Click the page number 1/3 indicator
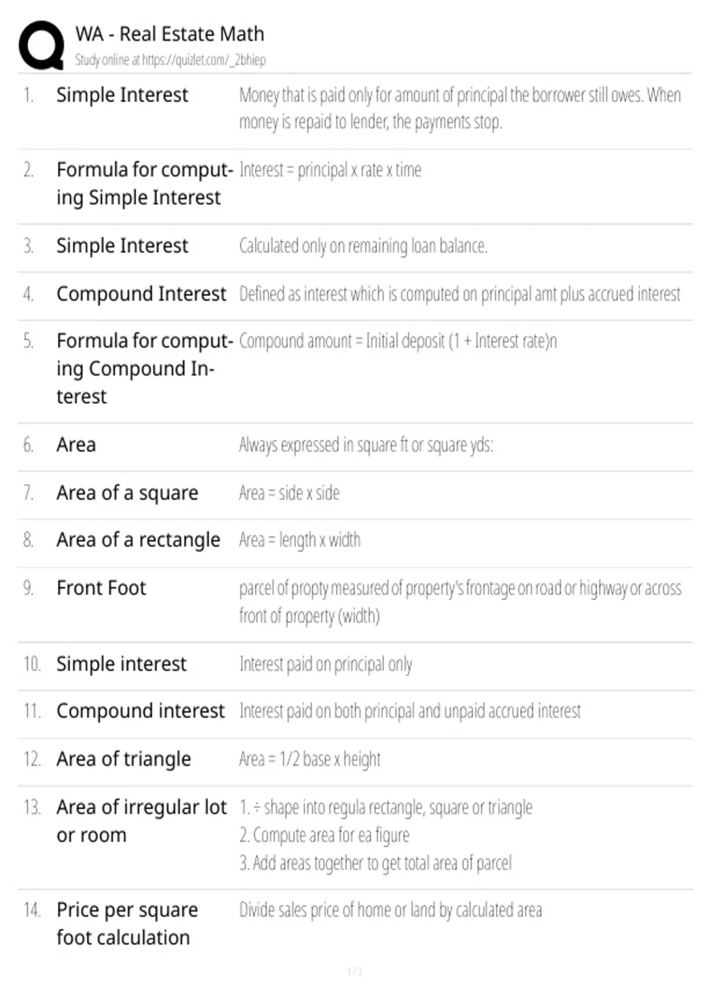This screenshot has width=709, height=1004. point(354,971)
